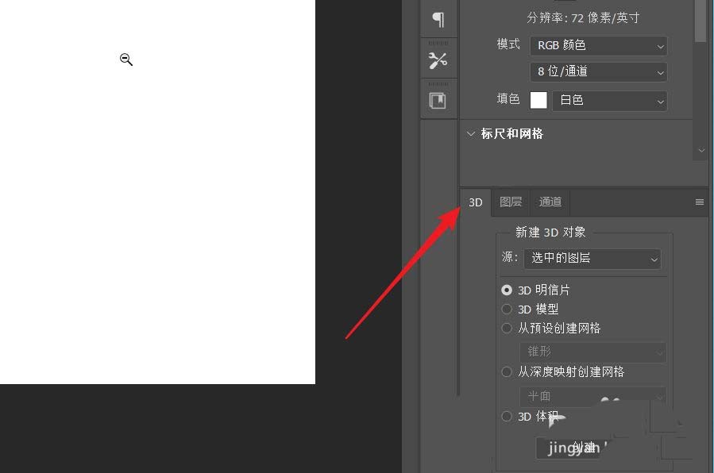Click the white document canvas
This screenshot has width=714, height=473.
click(x=157, y=192)
